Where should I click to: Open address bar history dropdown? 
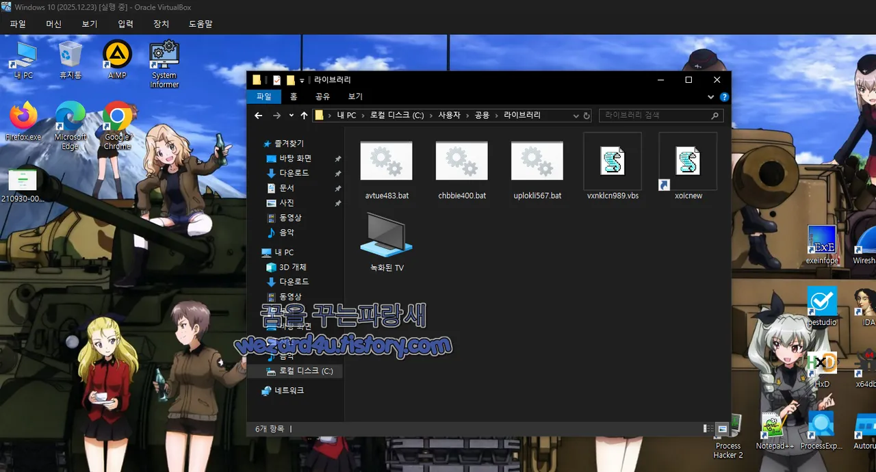pos(576,116)
